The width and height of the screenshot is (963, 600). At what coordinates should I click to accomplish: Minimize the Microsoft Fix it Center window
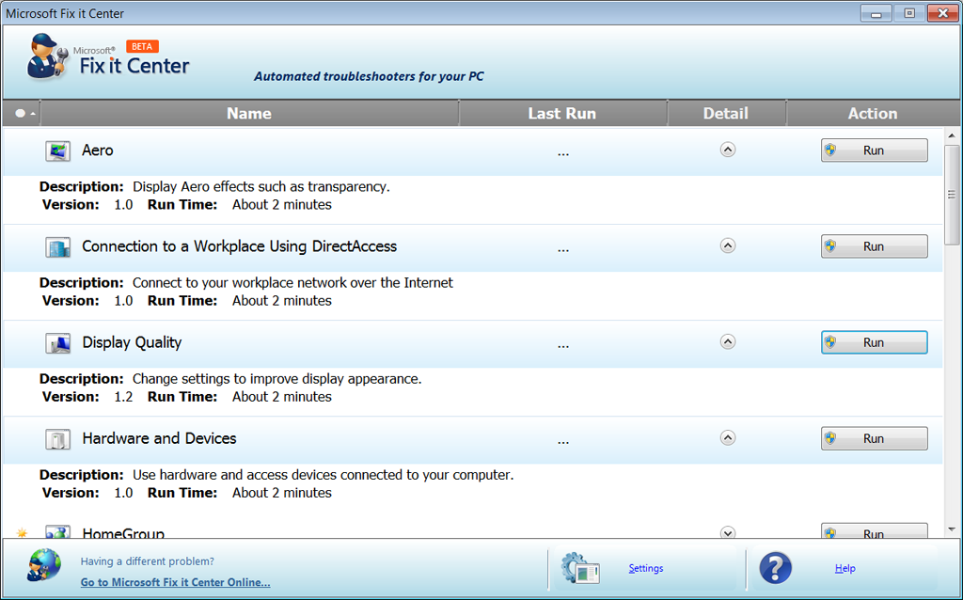pyautogui.click(x=876, y=13)
